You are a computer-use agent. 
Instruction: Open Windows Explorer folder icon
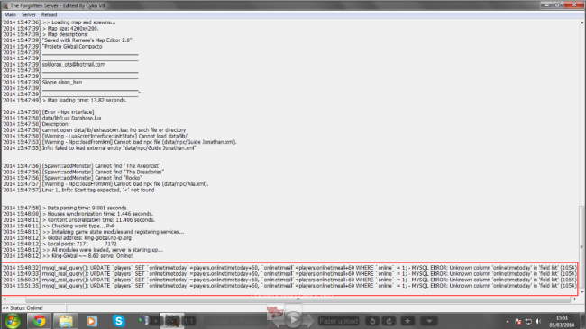tap(66, 321)
